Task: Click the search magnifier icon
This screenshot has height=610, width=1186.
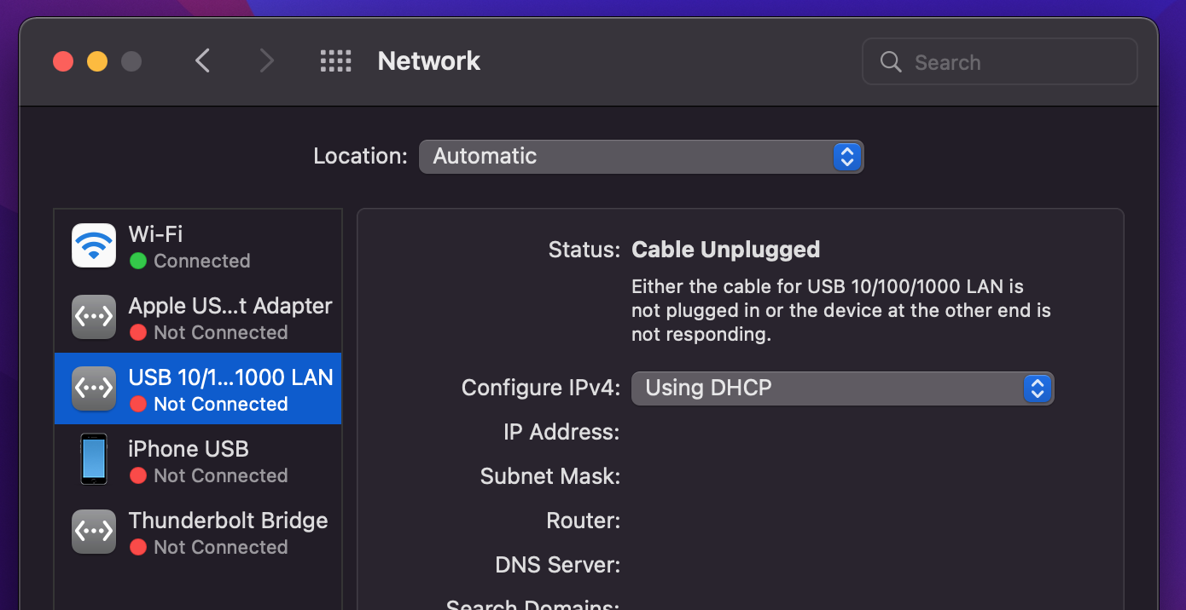Action: 890,61
